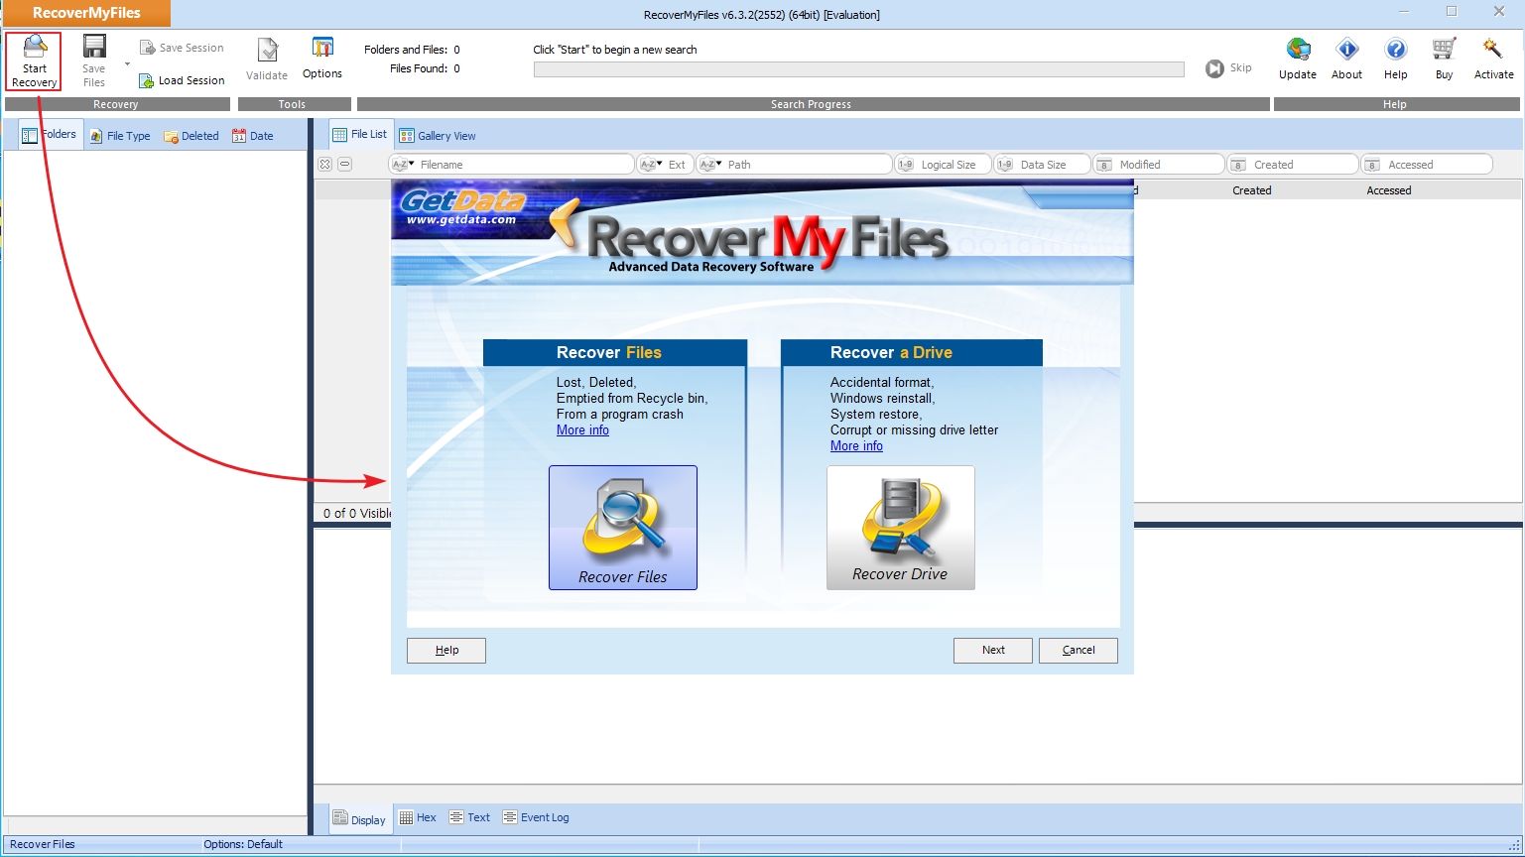
Task: Click the calendar icon in the Accessed filter
Action: (1372, 165)
